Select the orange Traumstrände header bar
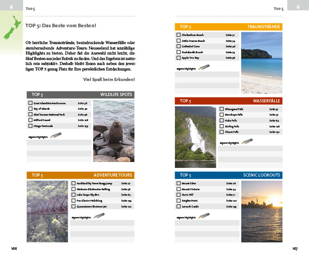 pos(229,27)
